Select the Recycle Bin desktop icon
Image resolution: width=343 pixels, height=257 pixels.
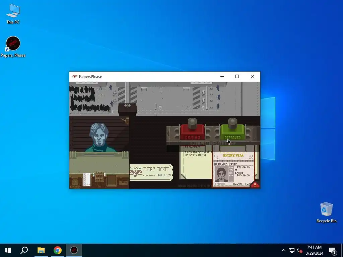point(326,212)
